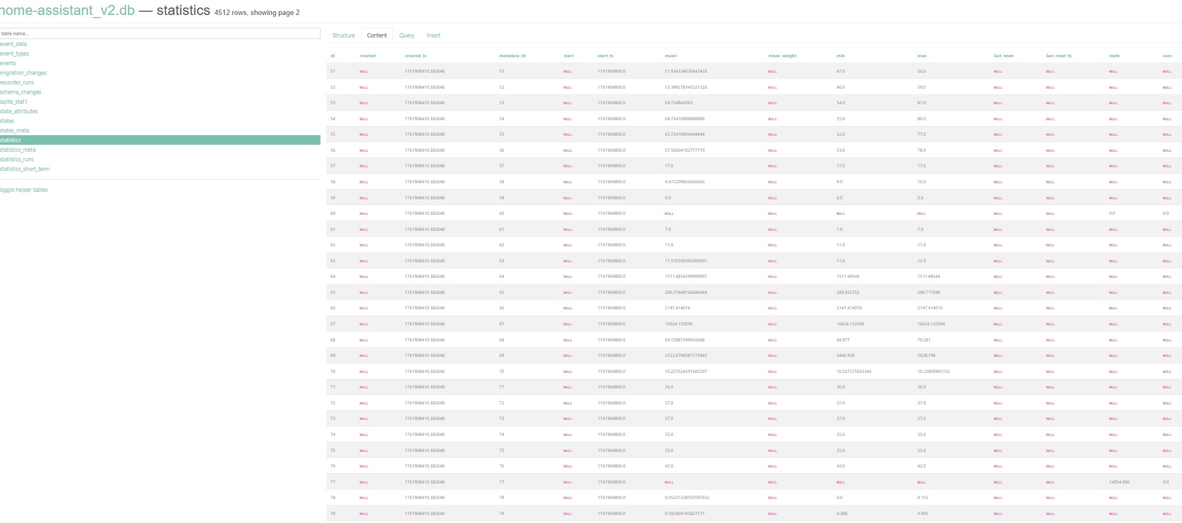
Task: Sort by the state column header
Action: coord(1114,56)
